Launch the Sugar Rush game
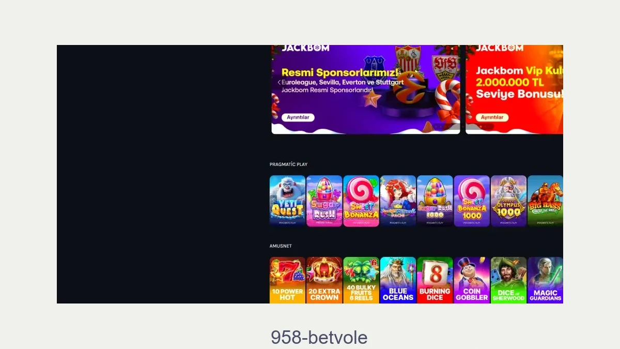This screenshot has width=620, height=349. pos(324,201)
